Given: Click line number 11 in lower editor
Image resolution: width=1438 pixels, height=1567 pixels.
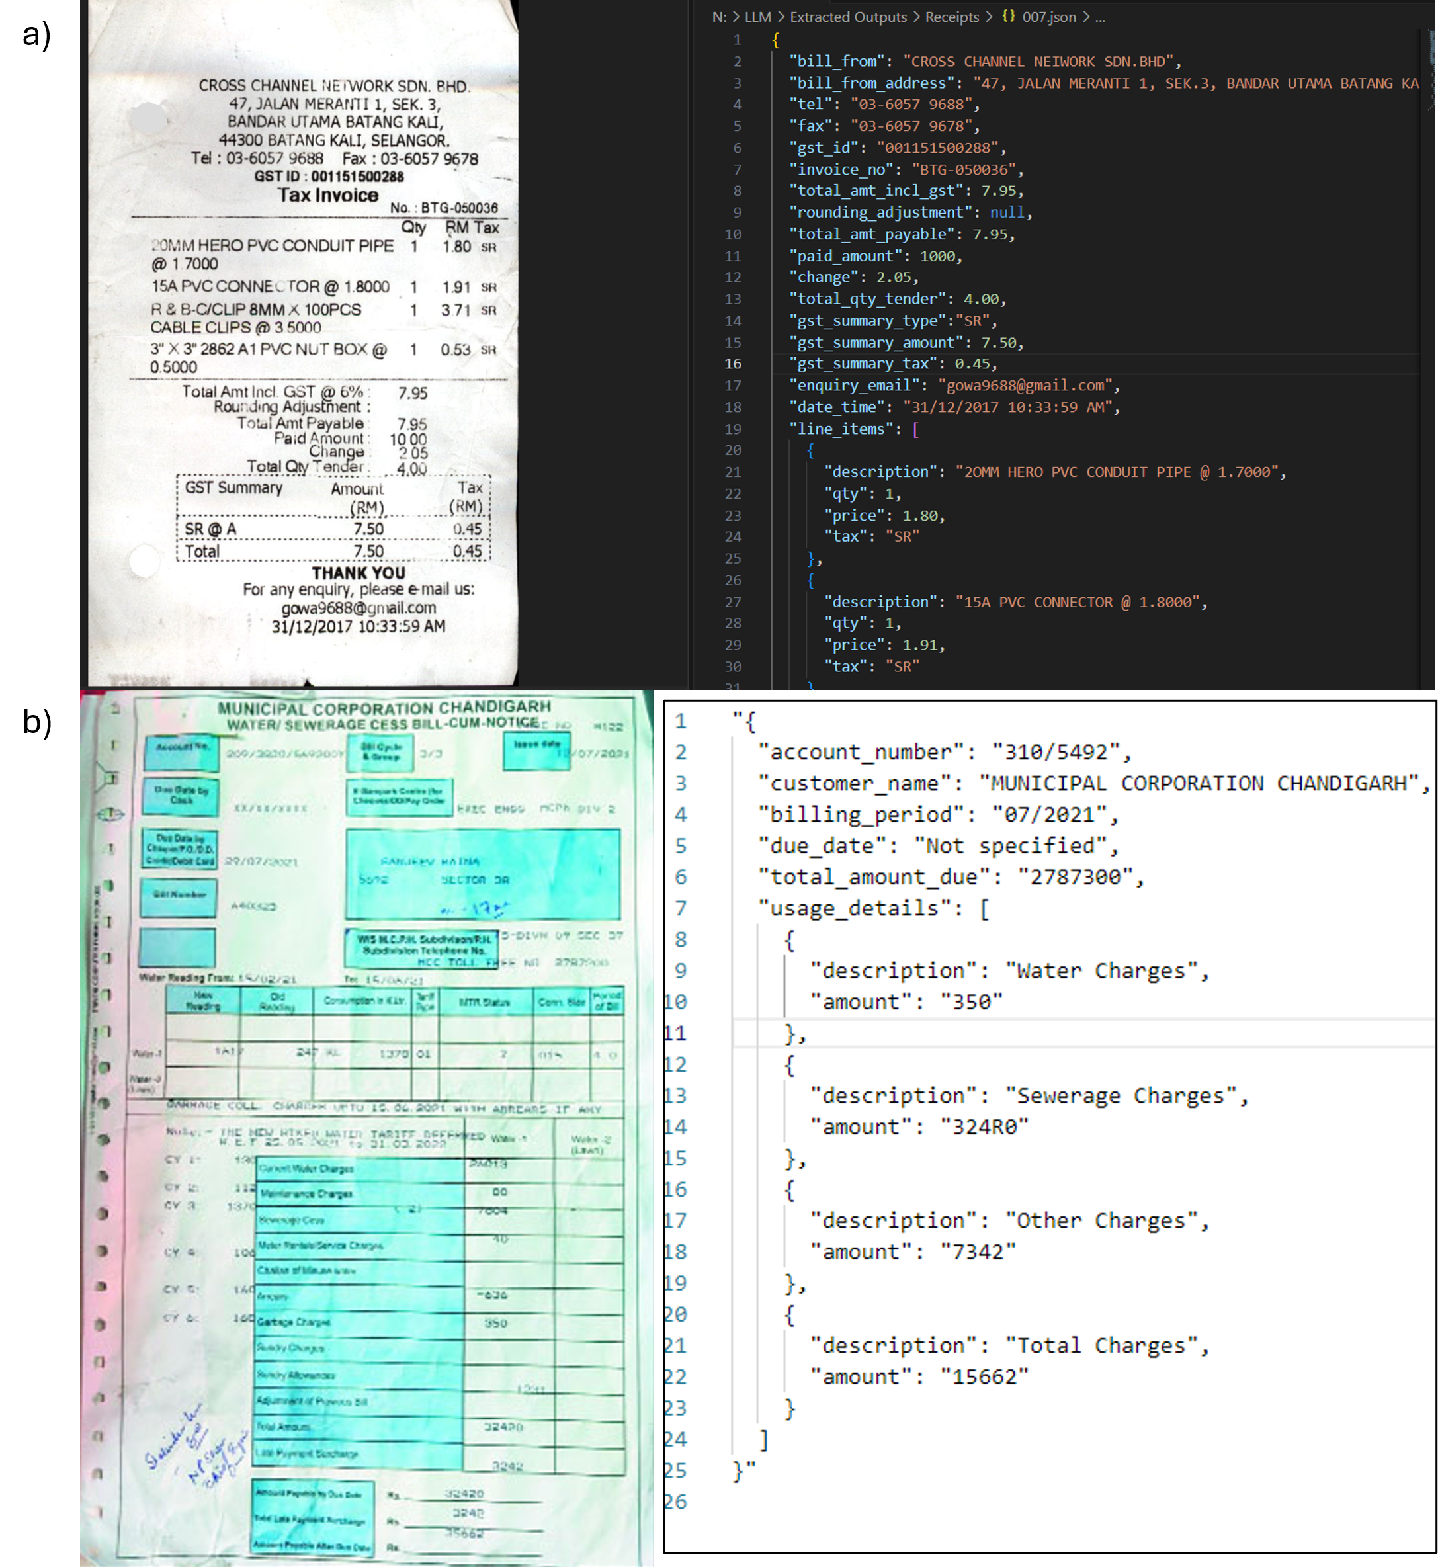Looking at the screenshot, I should pos(675,1033).
